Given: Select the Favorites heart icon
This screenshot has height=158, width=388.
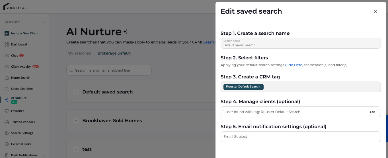Looking at the screenshot, I should [7, 111].
